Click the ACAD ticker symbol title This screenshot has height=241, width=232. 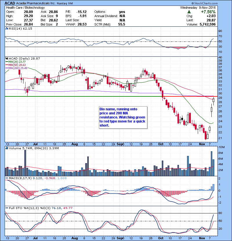click(x=10, y=3)
